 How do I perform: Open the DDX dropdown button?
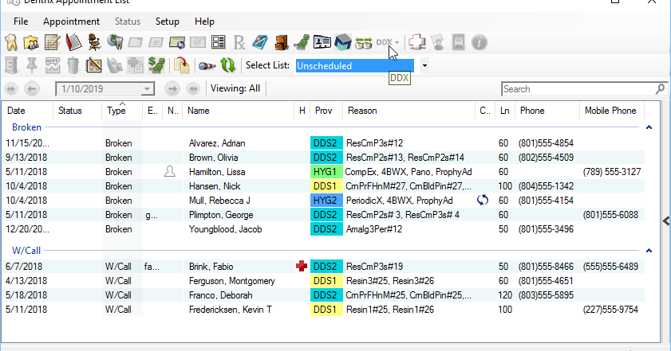(x=388, y=42)
